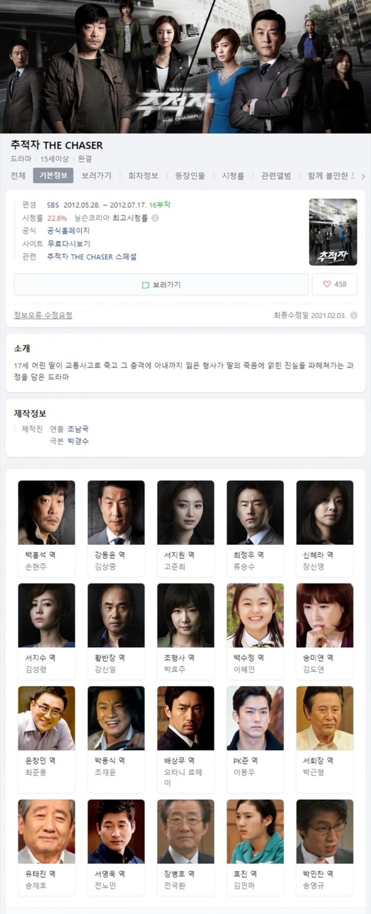Click info icon next to 최고시청률

(x=155, y=218)
